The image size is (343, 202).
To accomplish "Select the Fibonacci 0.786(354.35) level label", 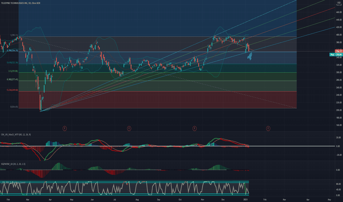I will coord(12,50).
